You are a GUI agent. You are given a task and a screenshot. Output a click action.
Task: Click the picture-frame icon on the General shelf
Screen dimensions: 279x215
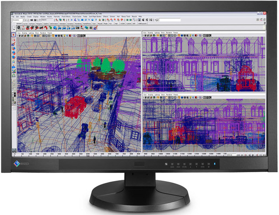(77, 28)
